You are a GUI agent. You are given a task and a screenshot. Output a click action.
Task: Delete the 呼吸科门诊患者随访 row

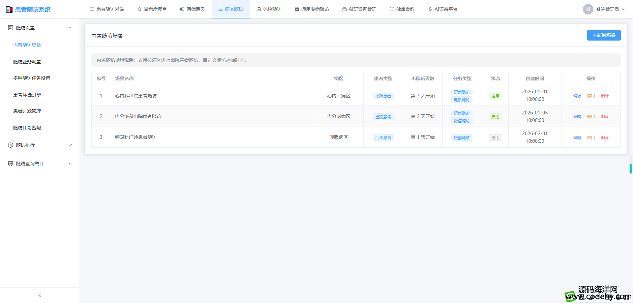pos(605,138)
